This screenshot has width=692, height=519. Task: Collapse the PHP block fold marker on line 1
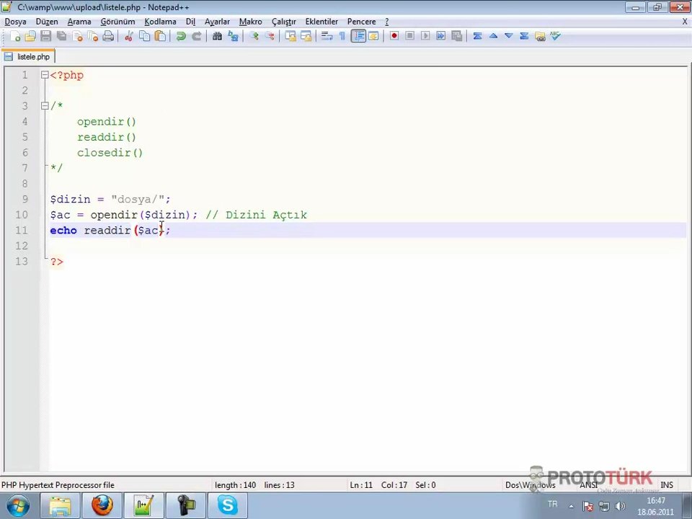point(45,75)
